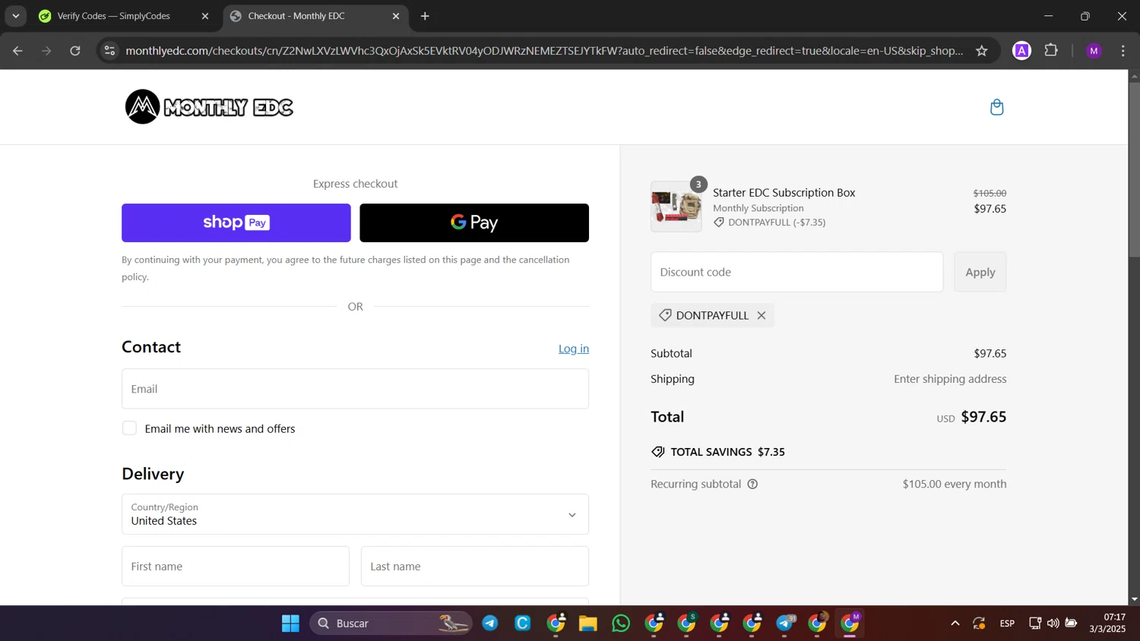Open Chrome three-dot menu

[1123, 51]
